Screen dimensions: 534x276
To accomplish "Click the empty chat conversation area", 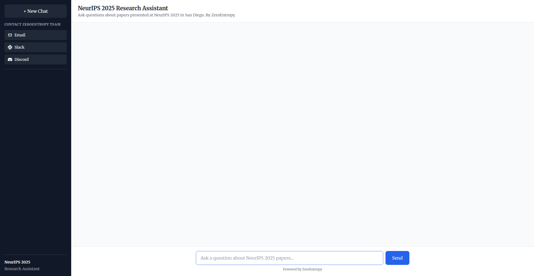I will tap(302, 133).
